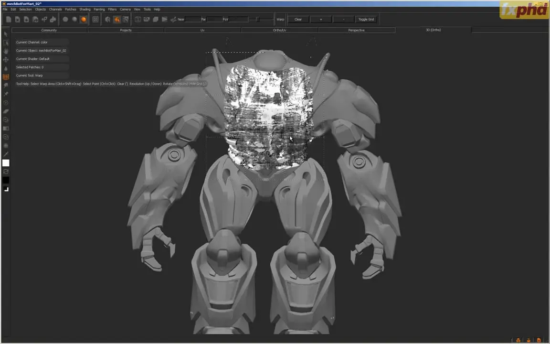
Task: Toggle the flat gray shading sphere
Action: 65,20
